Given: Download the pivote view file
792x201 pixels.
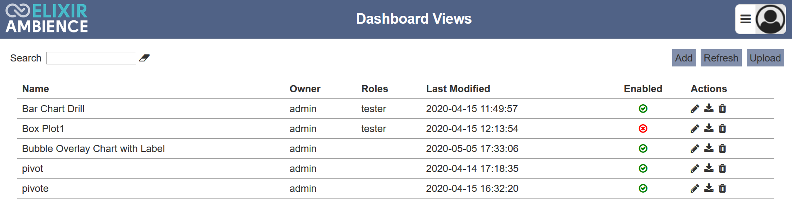Looking at the screenshot, I should [709, 188].
